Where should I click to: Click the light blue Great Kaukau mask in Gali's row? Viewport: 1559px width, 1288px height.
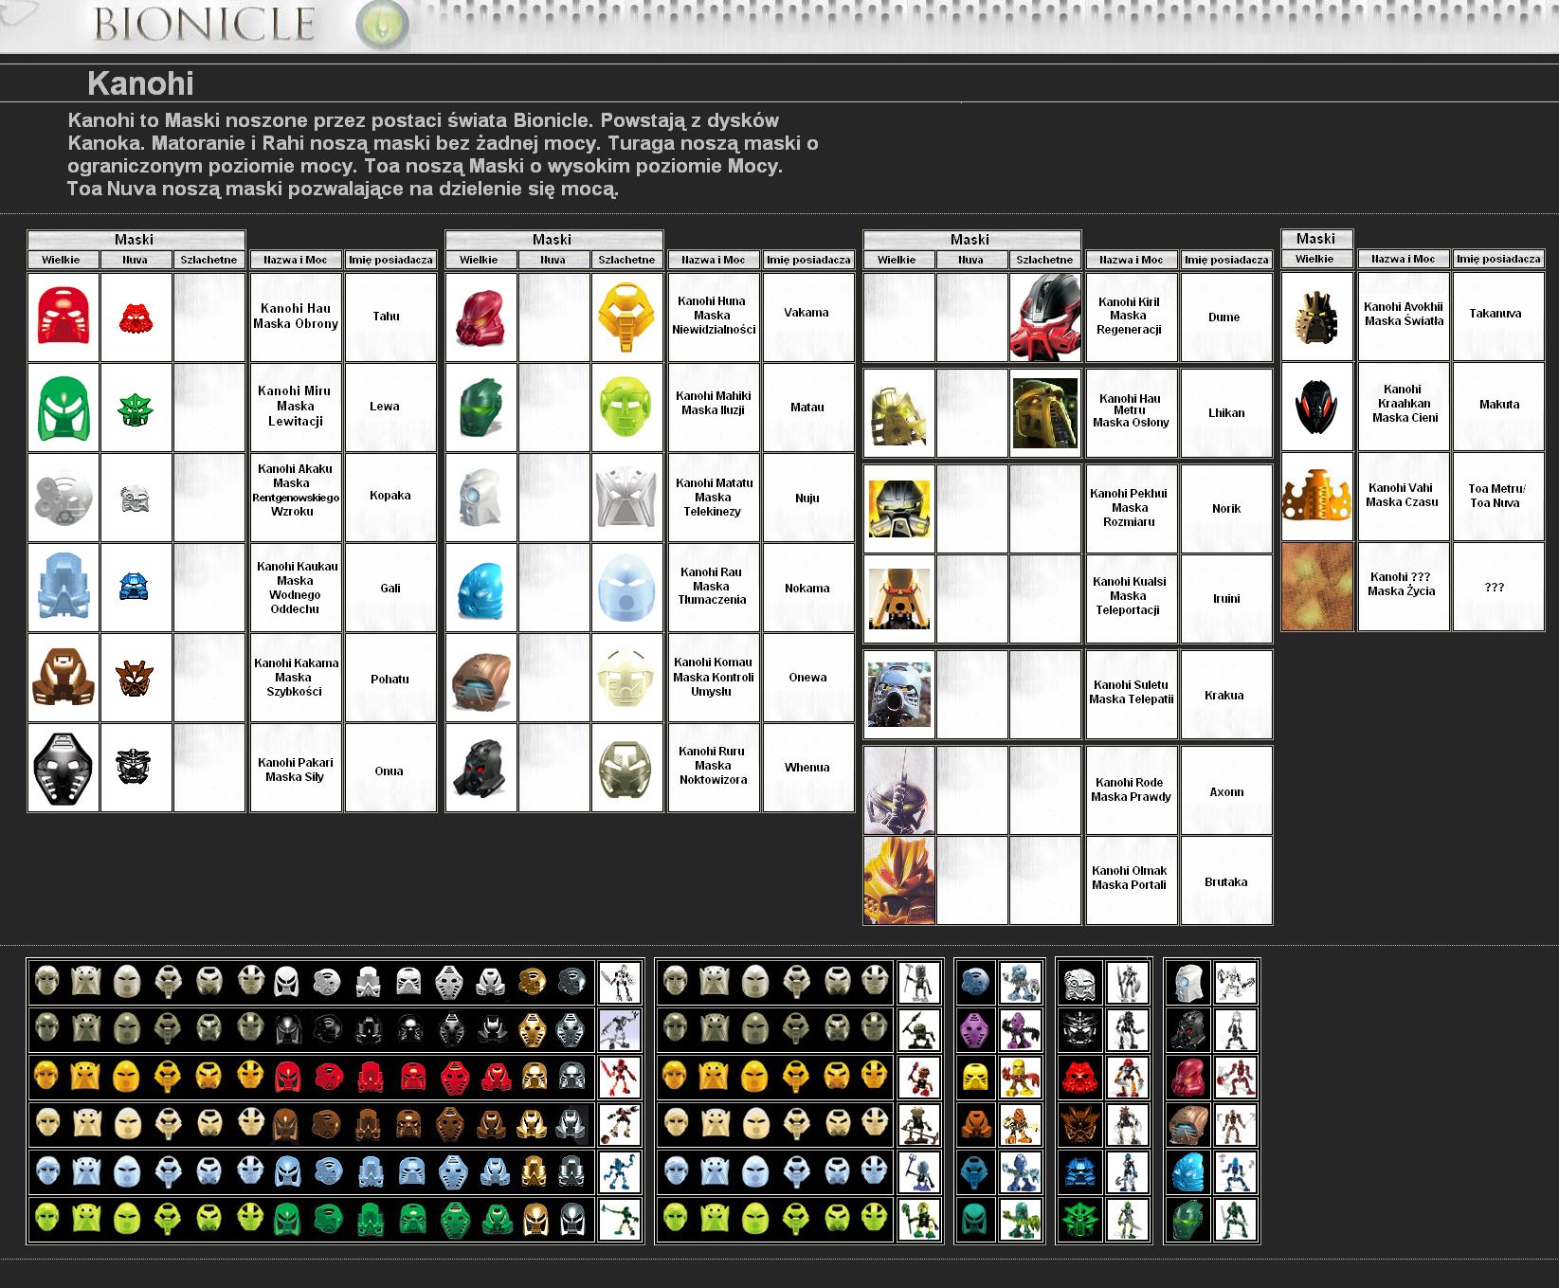63,586
